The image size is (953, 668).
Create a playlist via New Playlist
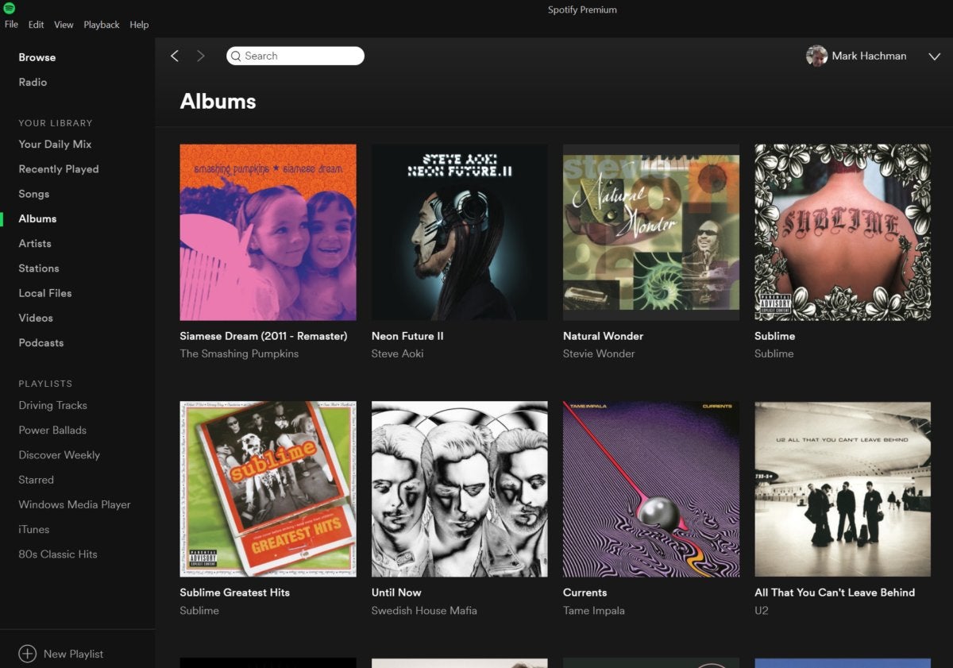click(73, 654)
